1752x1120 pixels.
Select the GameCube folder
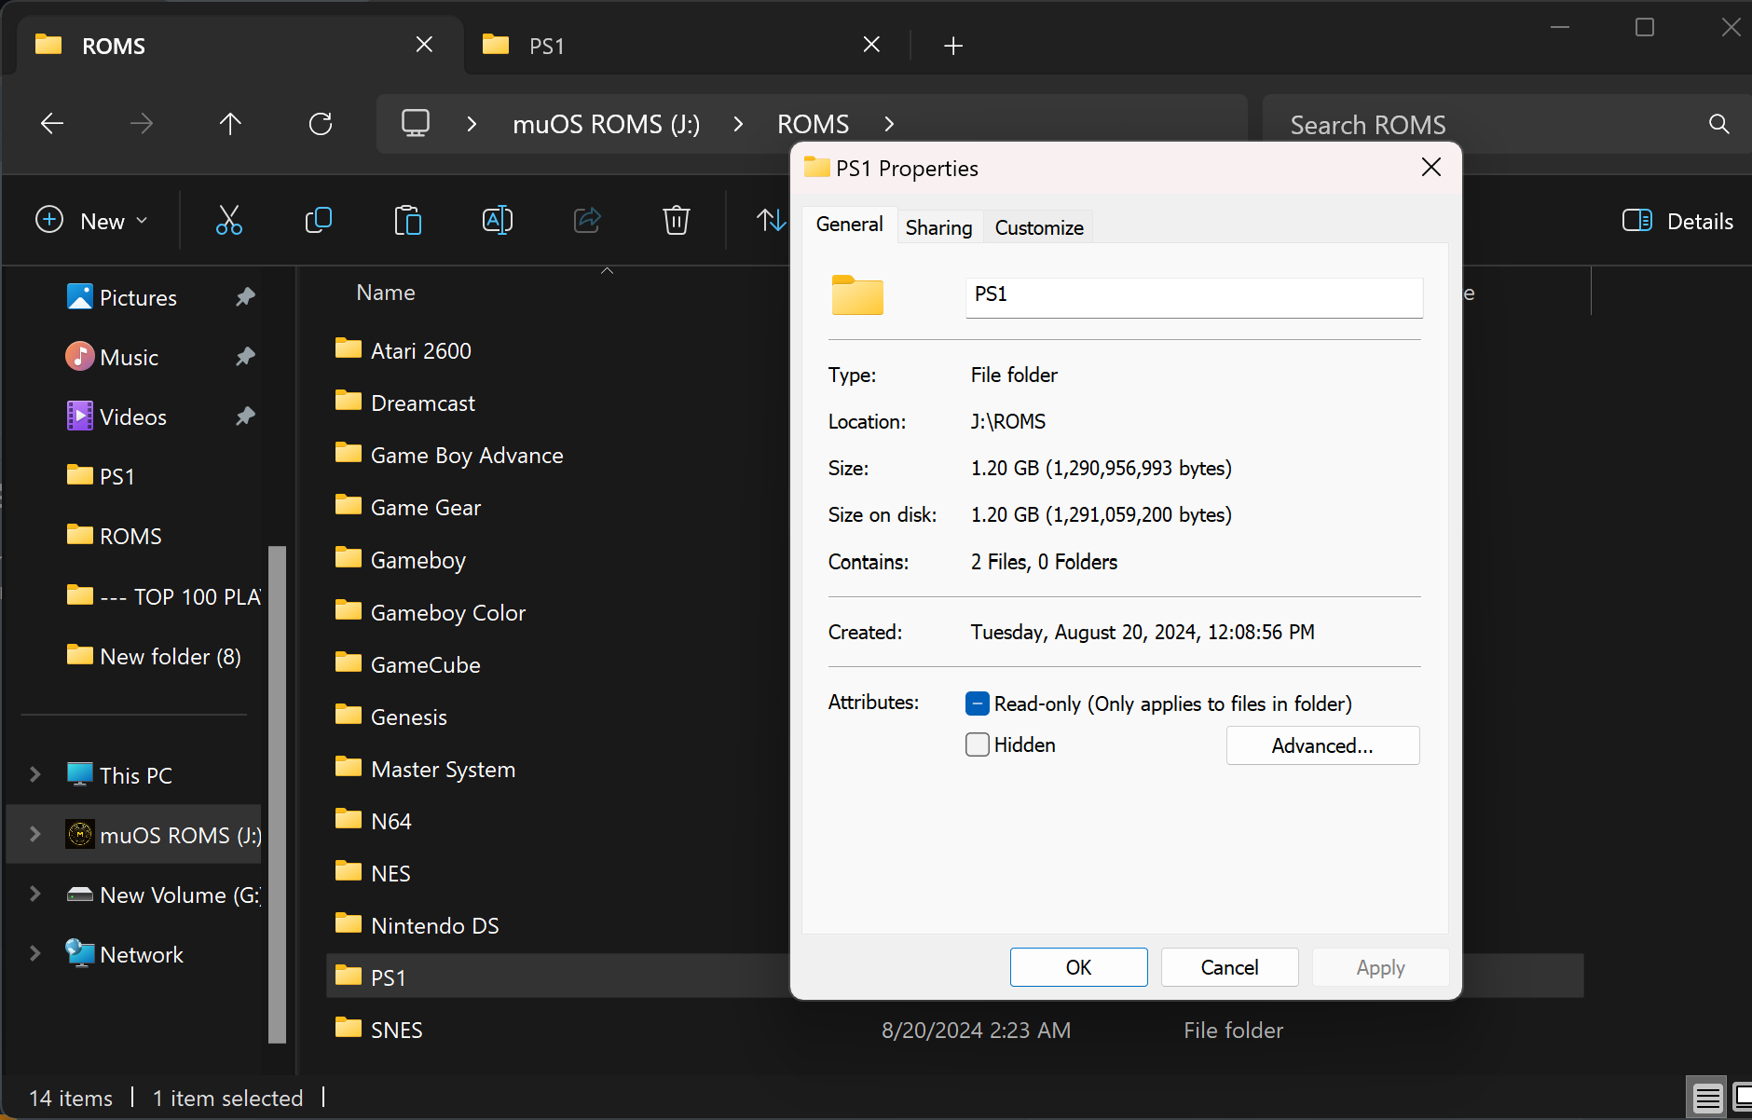[408, 664]
